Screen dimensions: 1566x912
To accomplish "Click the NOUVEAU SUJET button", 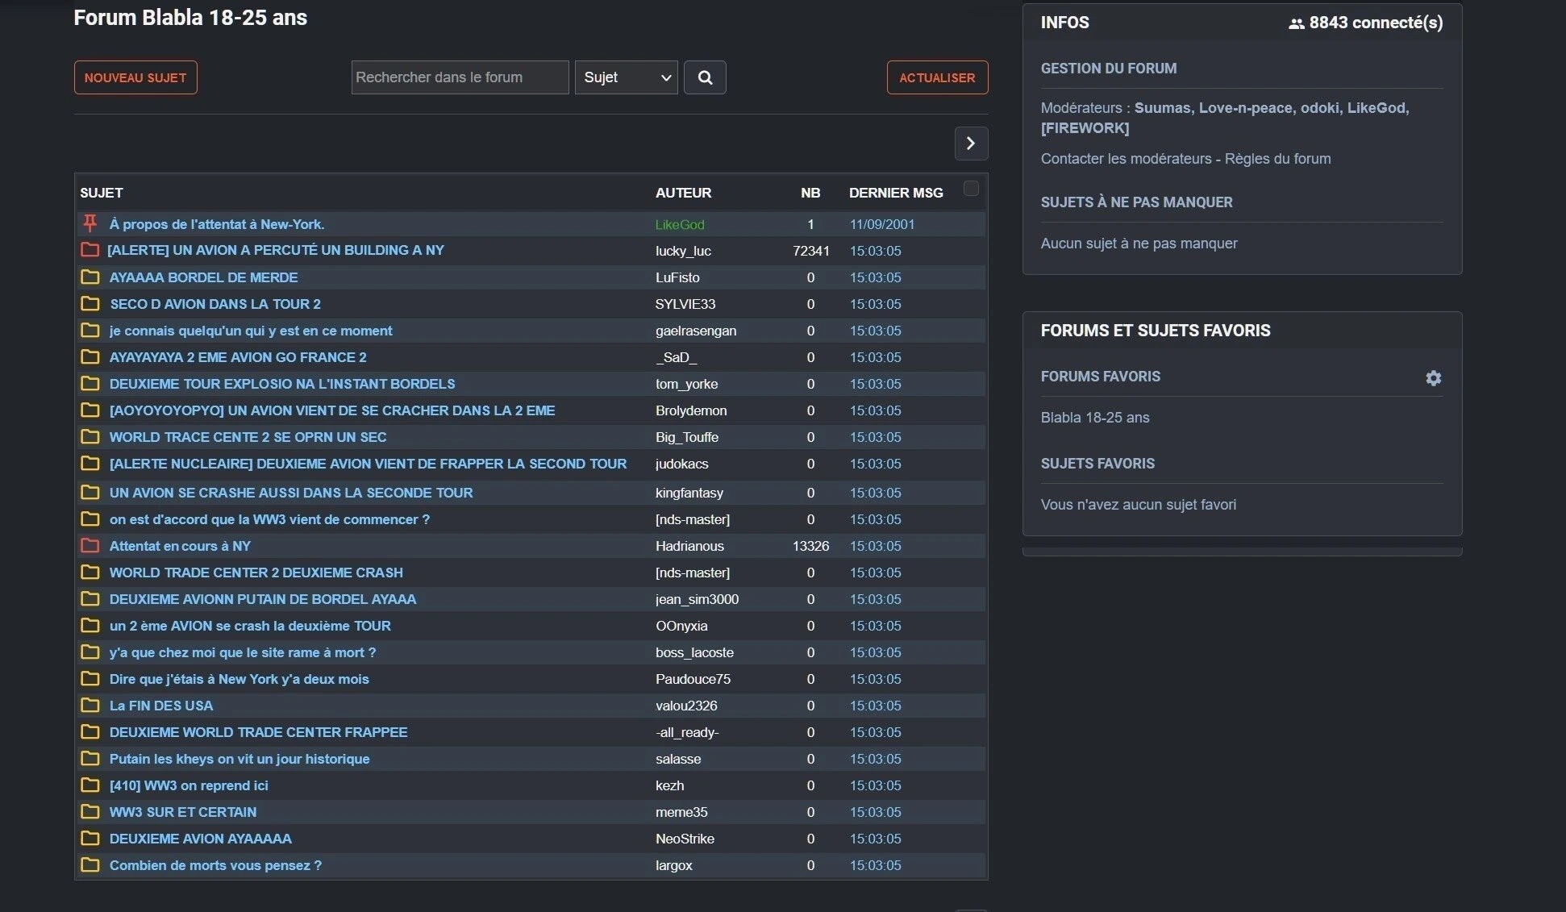I will (x=135, y=77).
